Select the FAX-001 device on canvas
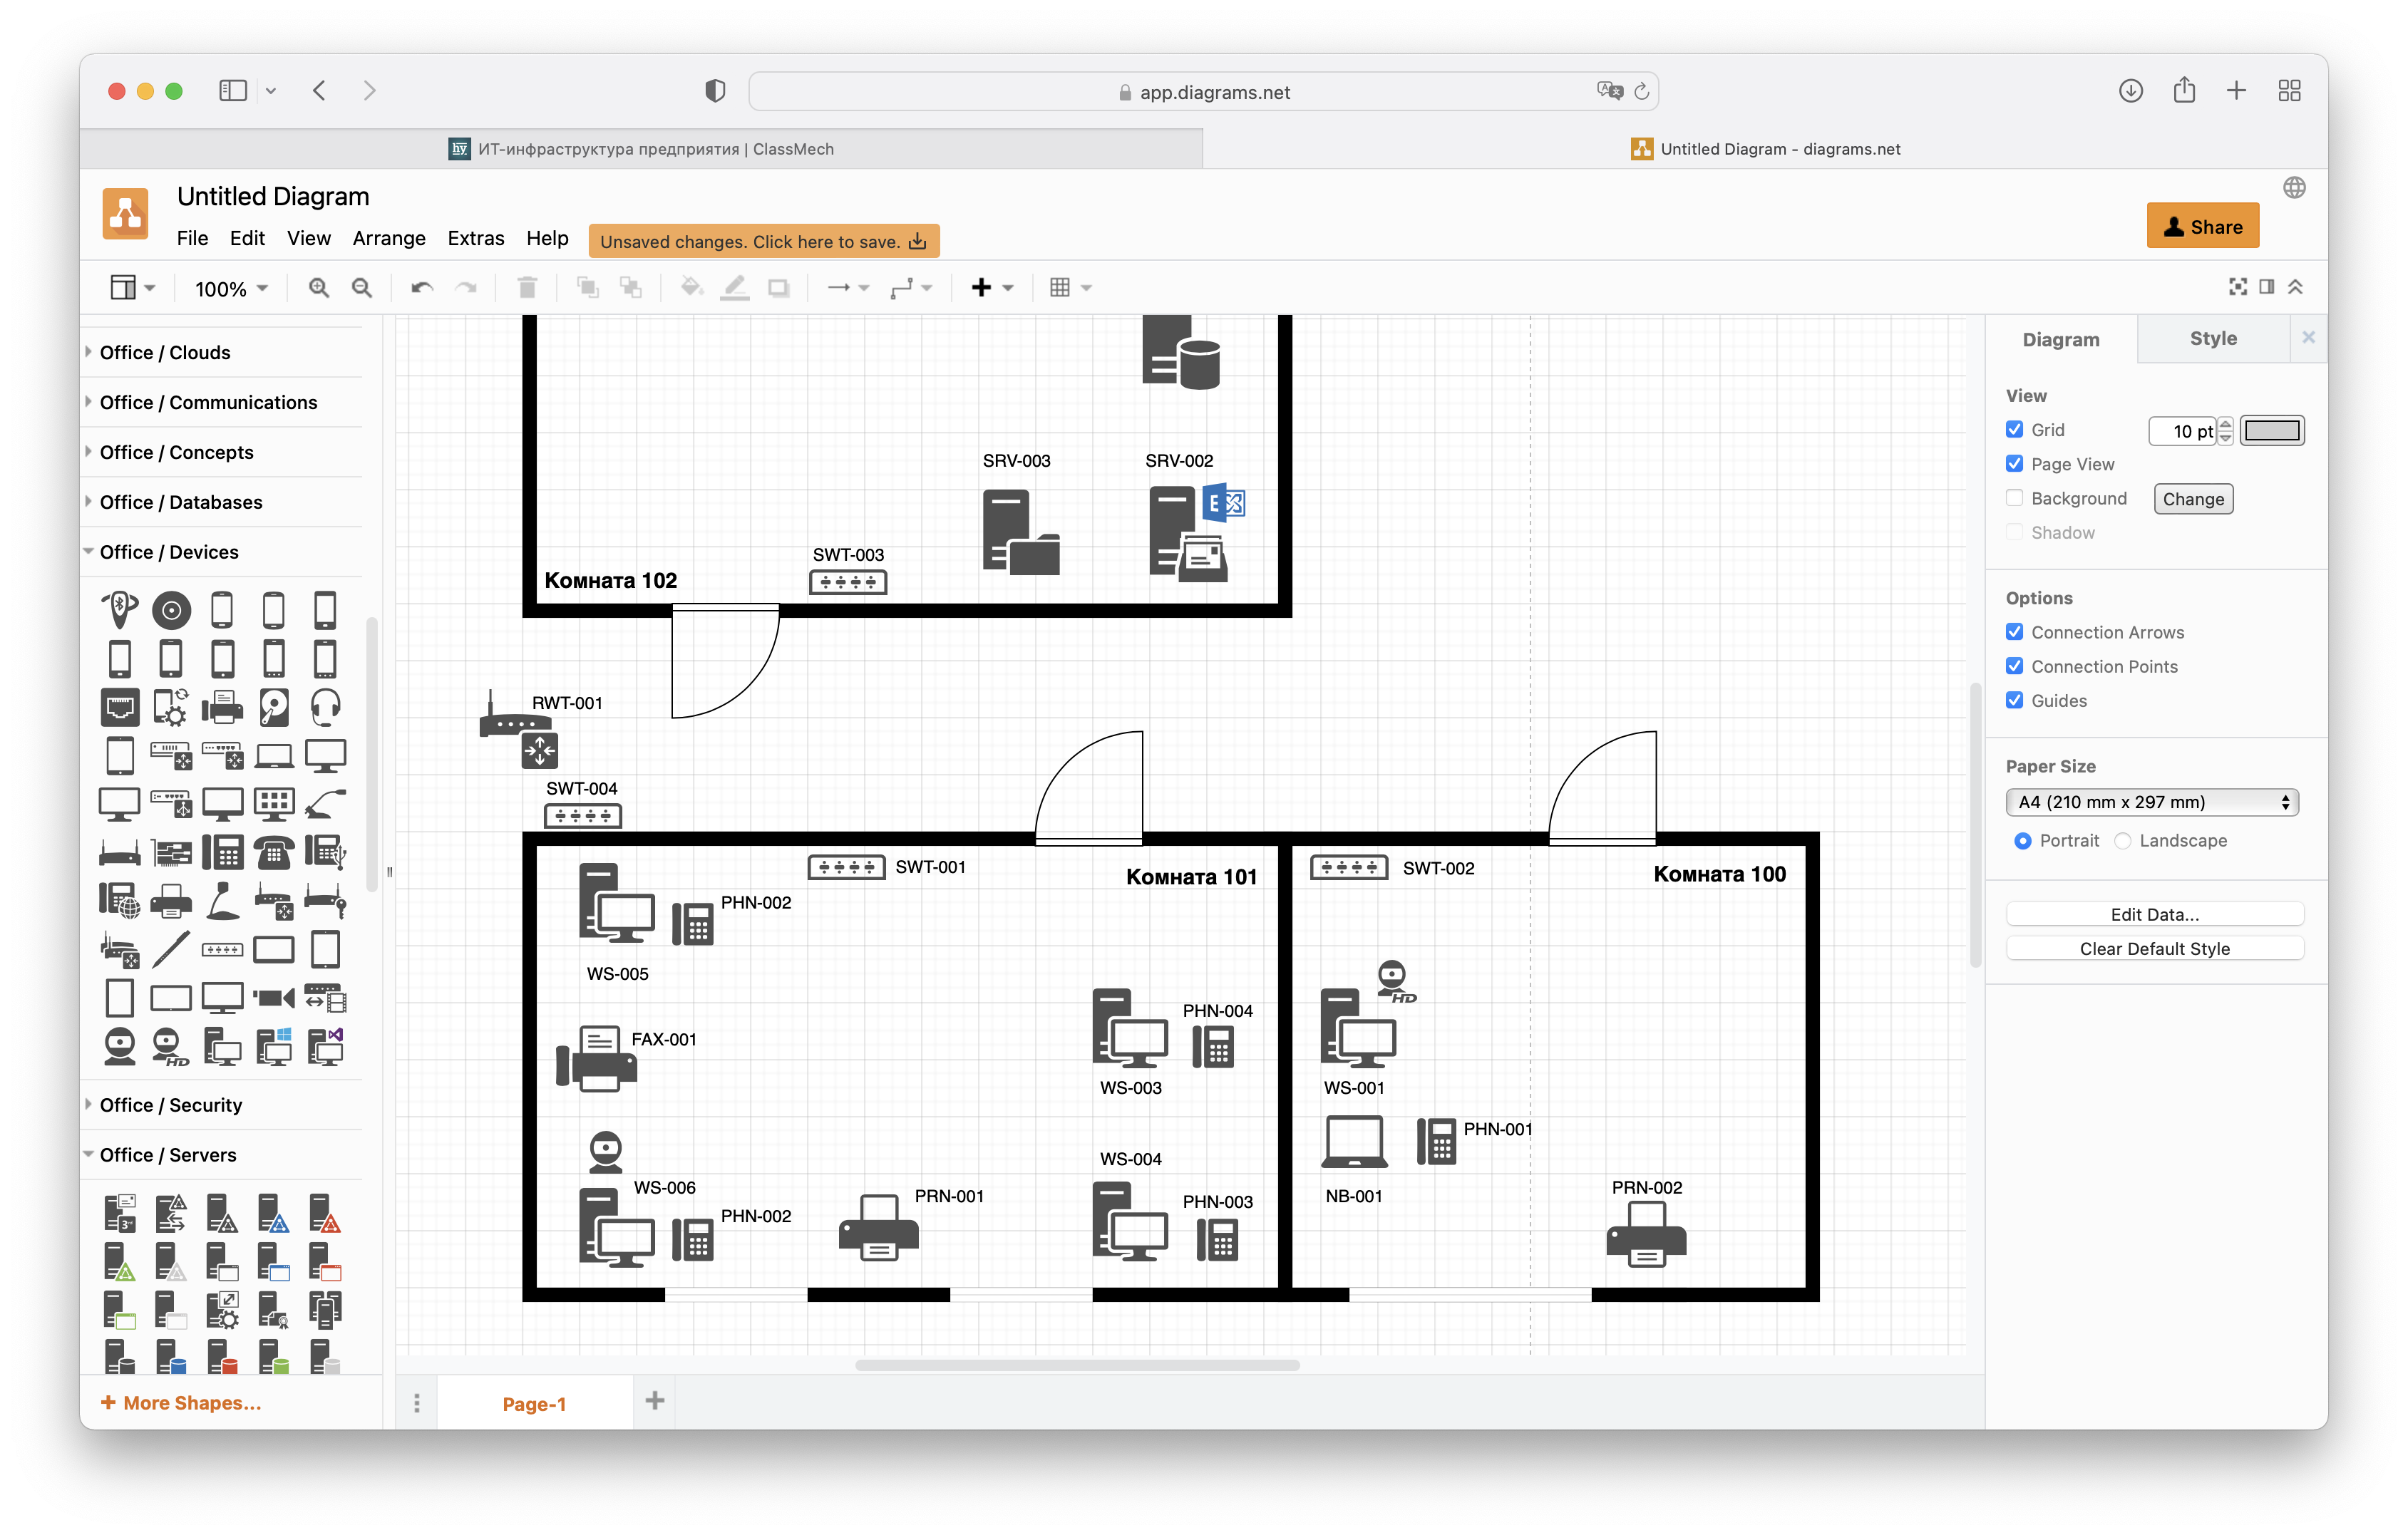 (x=596, y=1058)
